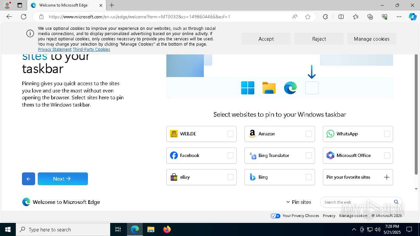Click the page vertical scrollbar thumb

click(x=416, y=115)
